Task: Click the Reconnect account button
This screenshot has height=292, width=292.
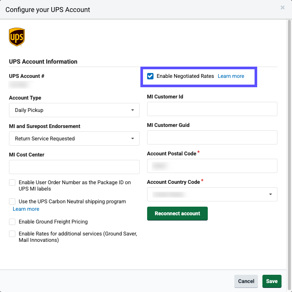Action: pos(177,213)
